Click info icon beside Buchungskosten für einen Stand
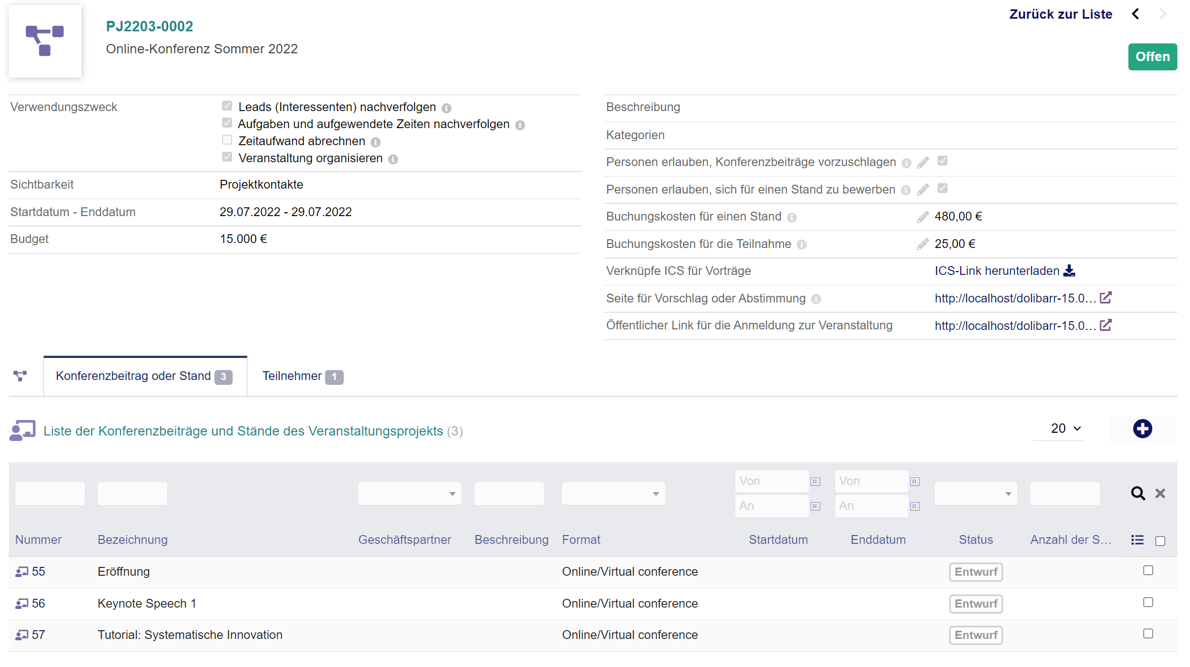Viewport: 1190px width, 667px height. (792, 218)
